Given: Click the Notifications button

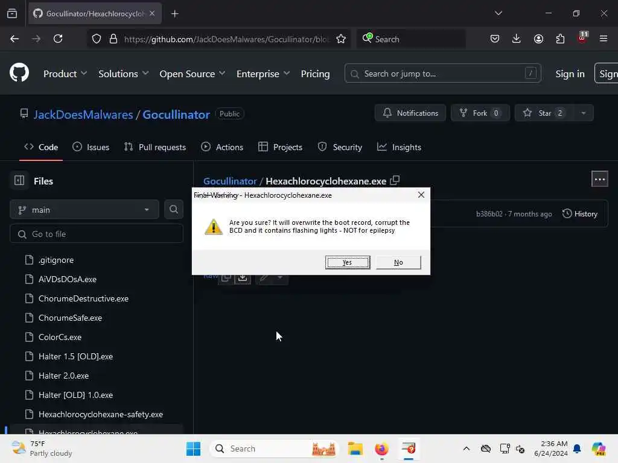Looking at the screenshot, I should click(410, 113).
